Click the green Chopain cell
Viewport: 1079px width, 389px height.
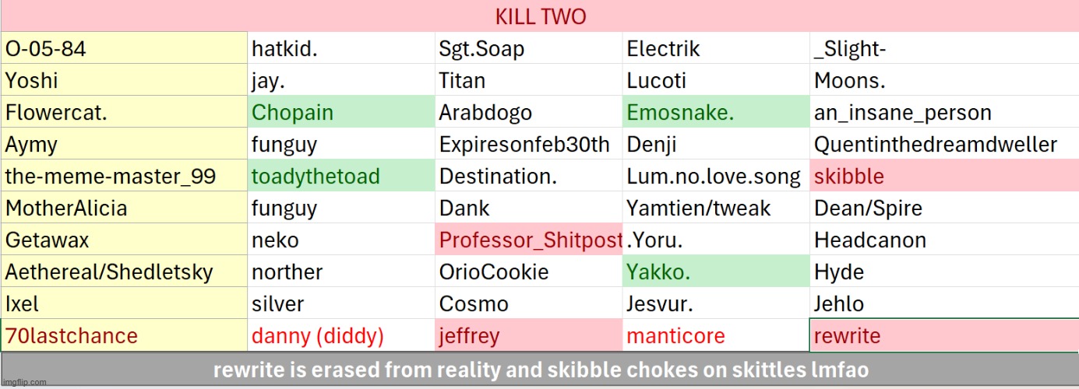pyautogui.click(x=341, y=113)
